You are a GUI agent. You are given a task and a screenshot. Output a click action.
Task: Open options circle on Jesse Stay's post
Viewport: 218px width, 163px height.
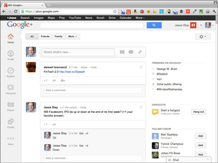click(141, 107)
